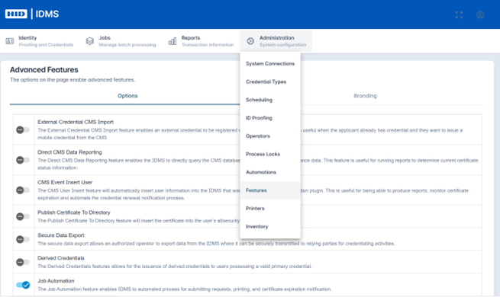Image resolution: width=500 pixels, height=297 pixels.
Task: Toggle Direct CMS Data Reporting switch
Action: [23, 160]
